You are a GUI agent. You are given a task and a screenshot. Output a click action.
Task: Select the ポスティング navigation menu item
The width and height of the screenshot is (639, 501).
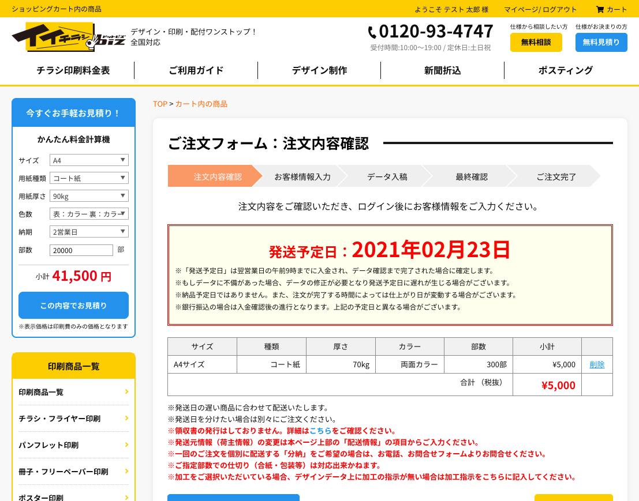pyautogui.click(x=565, y=70)
